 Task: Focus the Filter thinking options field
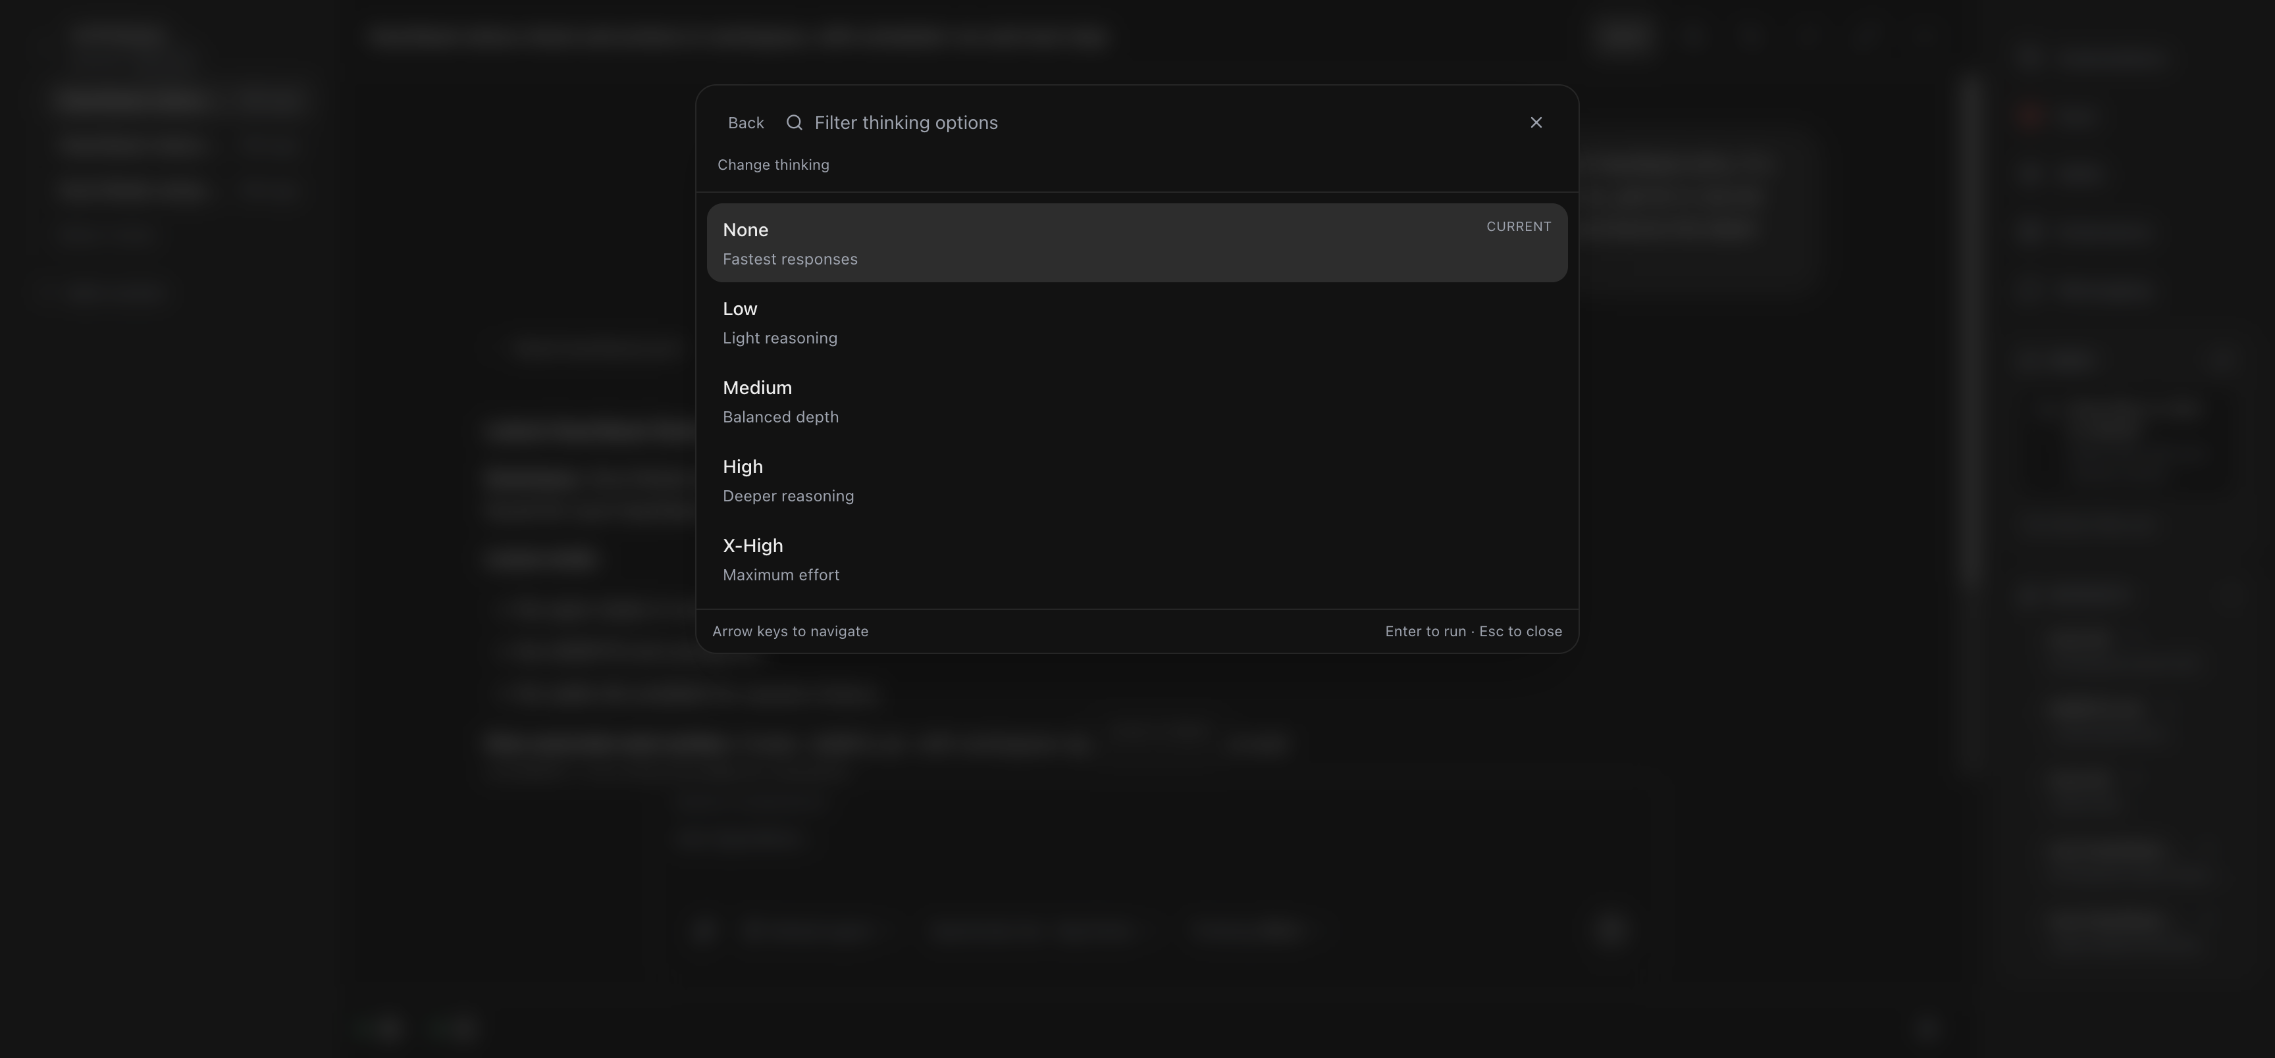(1148, 122)
